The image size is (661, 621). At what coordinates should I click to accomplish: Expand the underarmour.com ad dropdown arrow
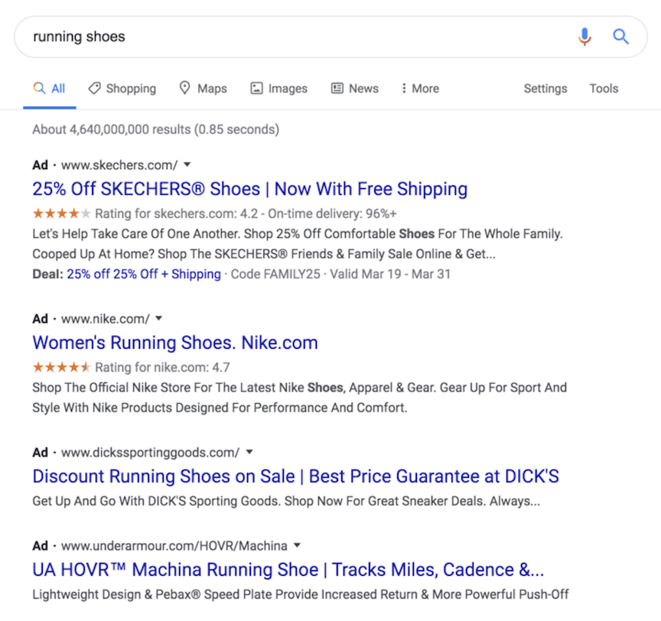click(x=297, y=545)
